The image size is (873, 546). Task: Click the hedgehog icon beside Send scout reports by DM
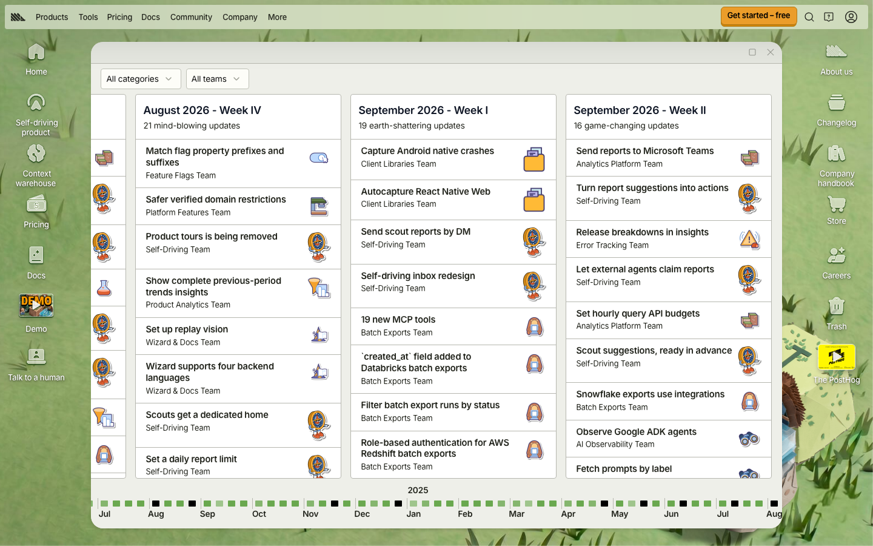534,242
